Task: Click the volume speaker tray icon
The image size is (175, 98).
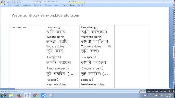Action: (x=162, y=95)
